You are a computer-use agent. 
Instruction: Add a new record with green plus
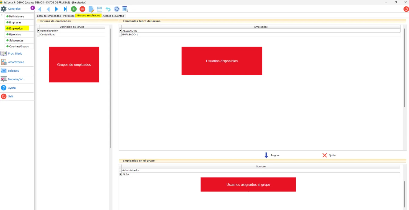(x=74, y=9)
